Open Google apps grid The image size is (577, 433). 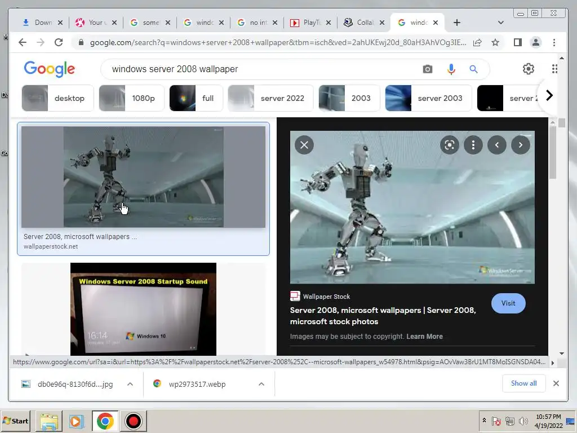tap(554, 69)
